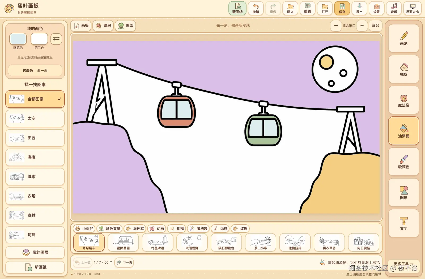425x279 pixels.
Task: Open the 相框 category tab
Action: (177, 229)
